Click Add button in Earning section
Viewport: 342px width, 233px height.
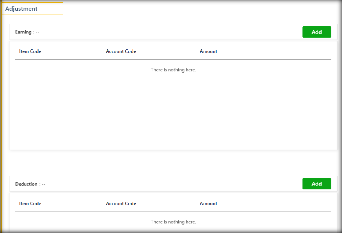[317, 32]
